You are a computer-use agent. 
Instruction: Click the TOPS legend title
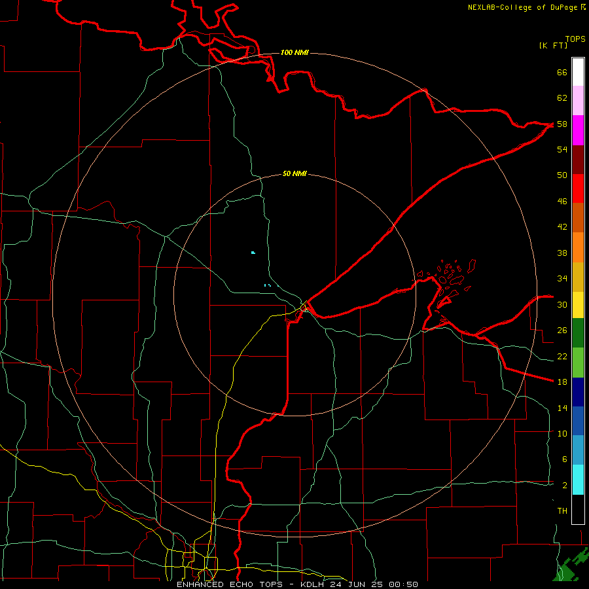(575, 39)
